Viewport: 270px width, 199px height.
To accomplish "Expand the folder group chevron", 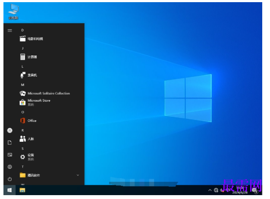I will click(78, 175).
